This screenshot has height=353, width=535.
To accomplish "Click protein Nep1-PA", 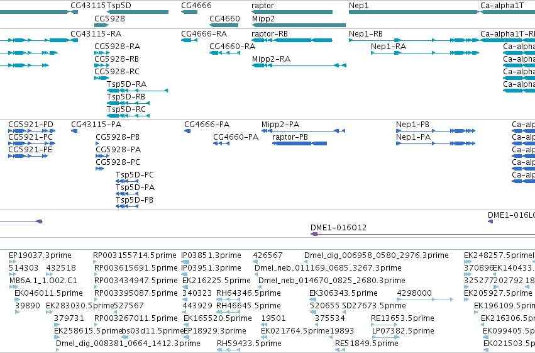I will point(413,137).
